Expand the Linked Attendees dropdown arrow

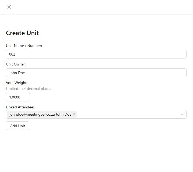tap(182, 114)
